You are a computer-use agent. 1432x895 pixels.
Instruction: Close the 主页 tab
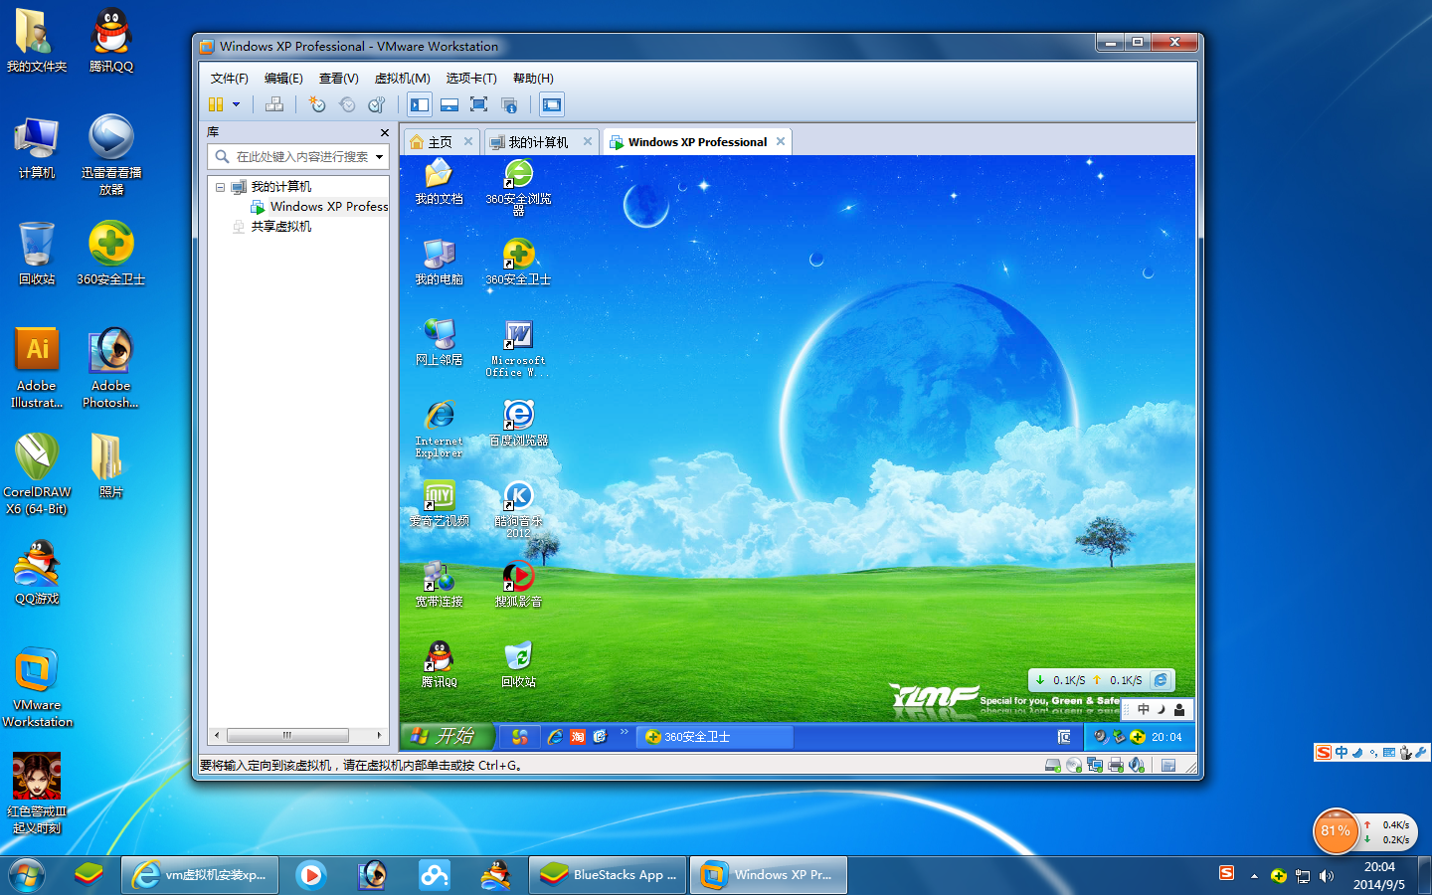(468, 141)
